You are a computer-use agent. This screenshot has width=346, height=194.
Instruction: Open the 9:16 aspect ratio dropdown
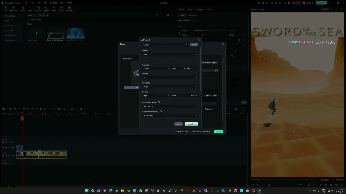point(302,185)
